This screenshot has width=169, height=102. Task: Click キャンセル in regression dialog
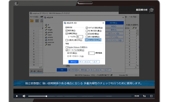(95, 70)
